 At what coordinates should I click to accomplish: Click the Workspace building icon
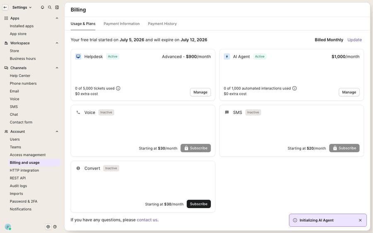pos(6,43)
